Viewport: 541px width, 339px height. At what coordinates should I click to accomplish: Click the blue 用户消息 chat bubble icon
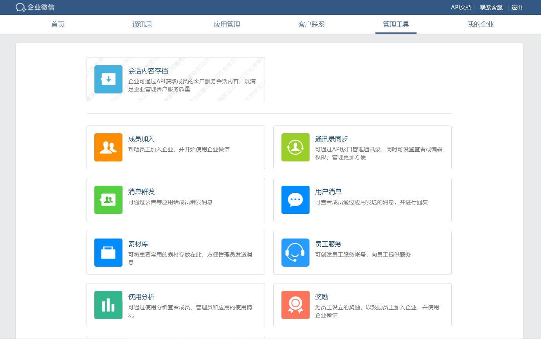296,200
